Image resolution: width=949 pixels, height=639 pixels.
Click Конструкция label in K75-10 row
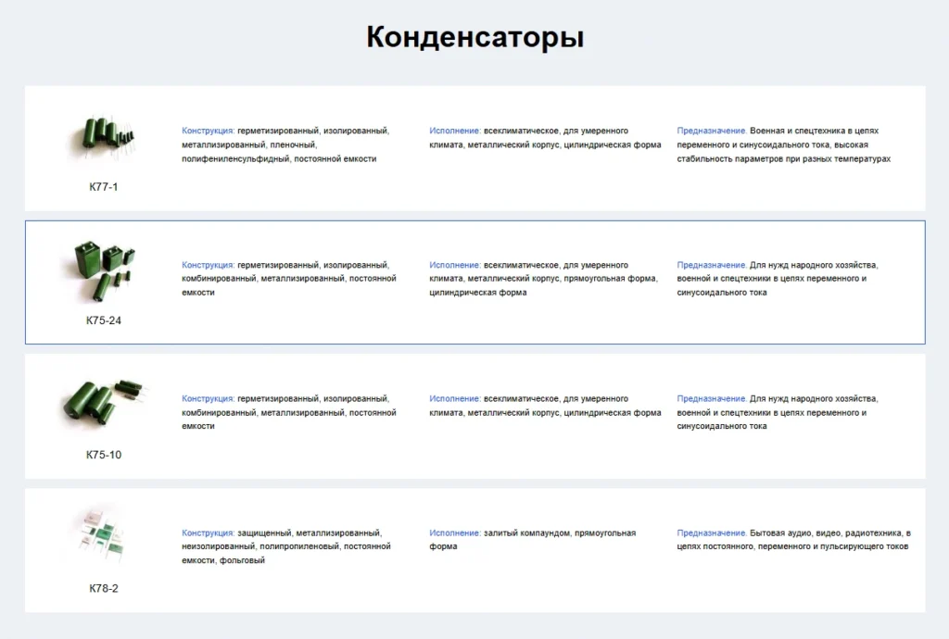[x=209, y=398]
